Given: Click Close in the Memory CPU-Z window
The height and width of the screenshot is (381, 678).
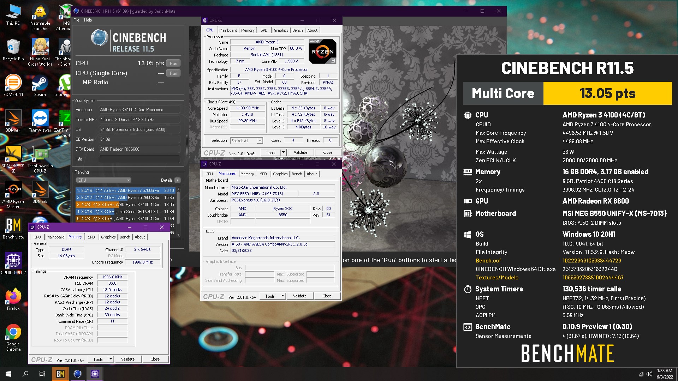Looking at the screenshot, I should tap(155, 359).
